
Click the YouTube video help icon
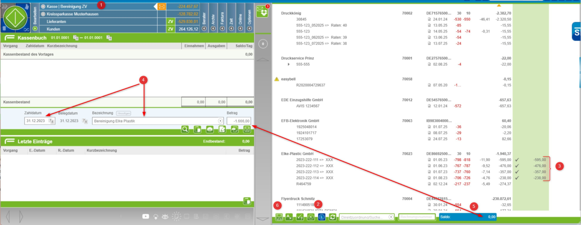point(146,216)
